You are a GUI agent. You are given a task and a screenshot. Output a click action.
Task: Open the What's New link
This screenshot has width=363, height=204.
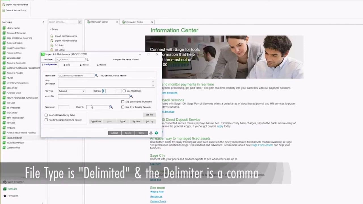[157, 192]
